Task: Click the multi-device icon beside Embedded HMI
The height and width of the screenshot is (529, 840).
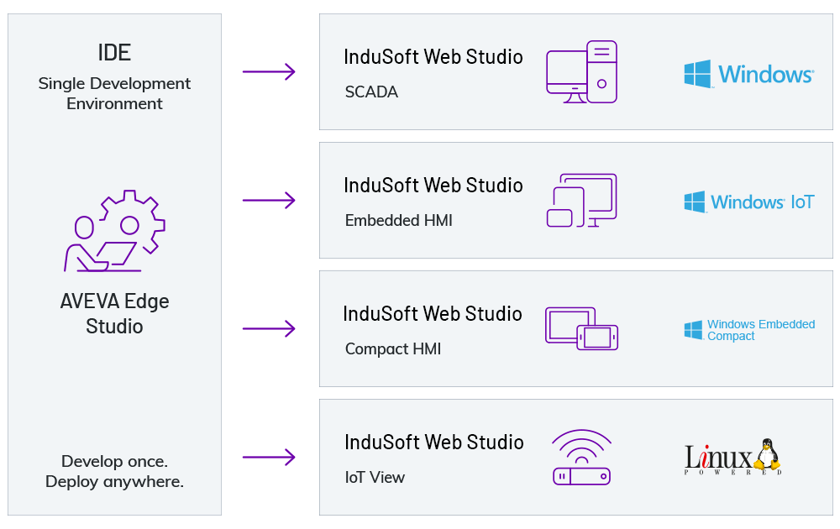Action: 581,201
